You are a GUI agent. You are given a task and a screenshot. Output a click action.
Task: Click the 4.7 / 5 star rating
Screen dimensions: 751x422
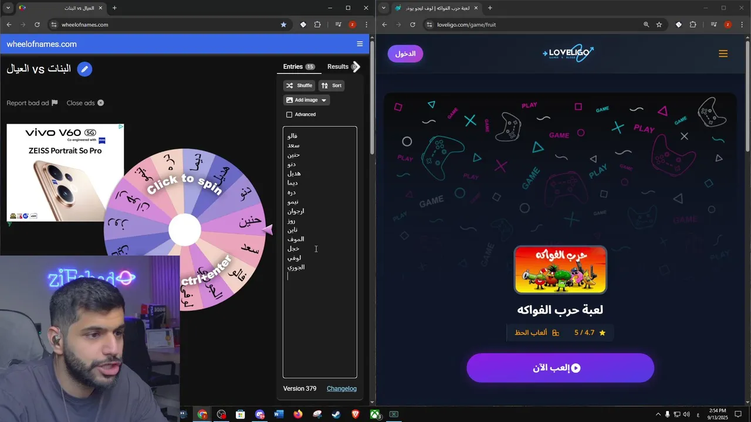(590, 332)
